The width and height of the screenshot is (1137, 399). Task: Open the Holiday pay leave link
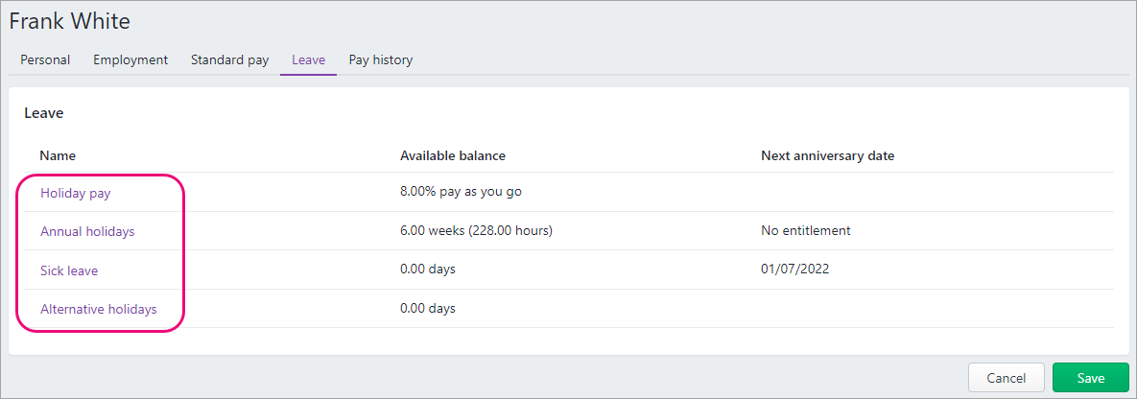[76, 193]
